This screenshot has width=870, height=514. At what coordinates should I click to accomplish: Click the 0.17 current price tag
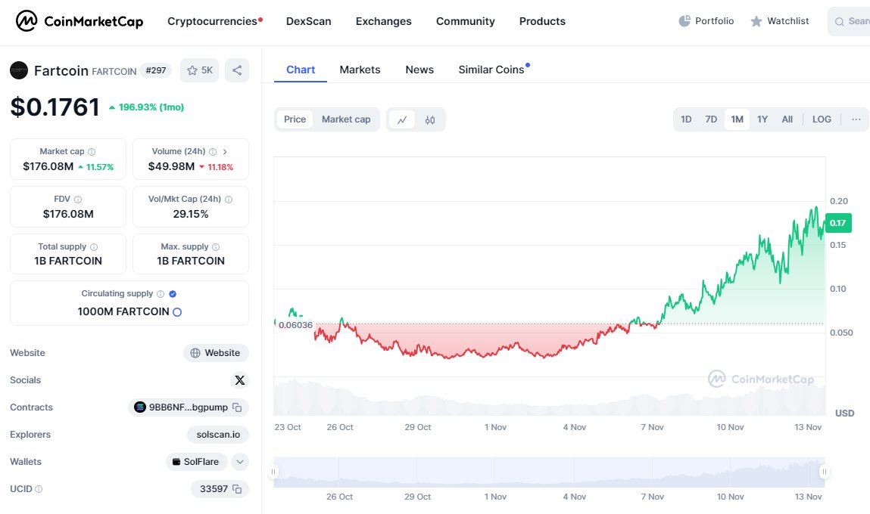837,223
